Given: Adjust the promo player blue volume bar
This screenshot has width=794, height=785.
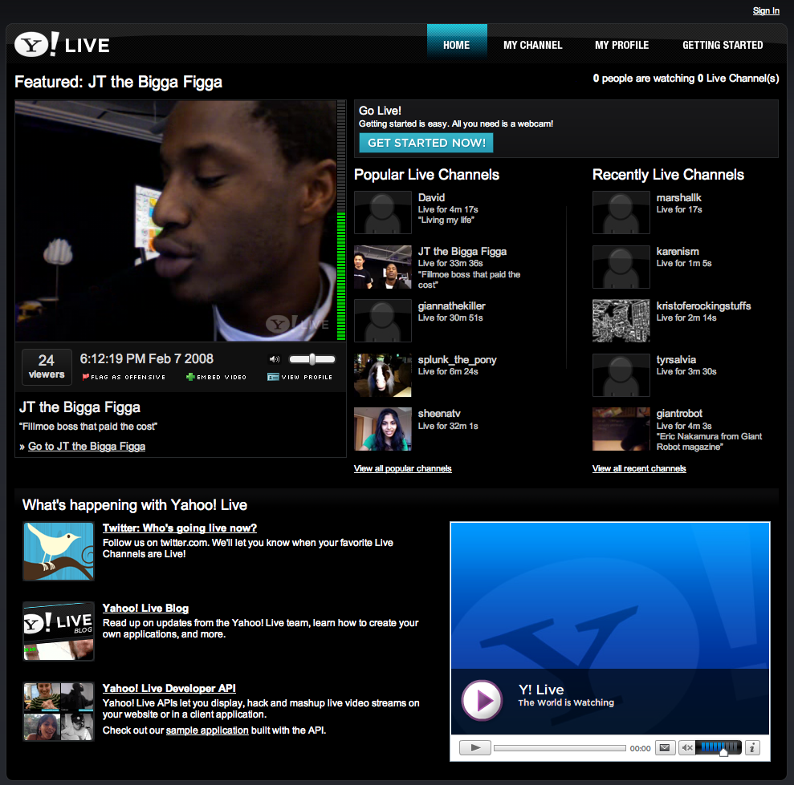Looking at the screenshot, I should click(719, 747).
